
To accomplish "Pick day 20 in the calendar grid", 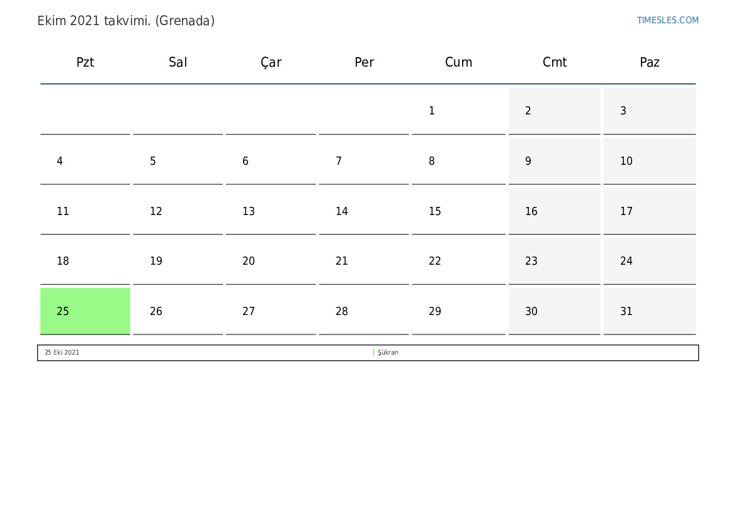I will tap(271, 261).
